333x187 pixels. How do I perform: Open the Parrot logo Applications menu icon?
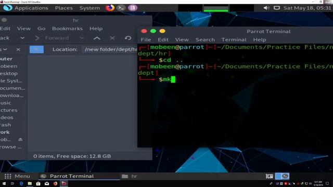[8, 8]
